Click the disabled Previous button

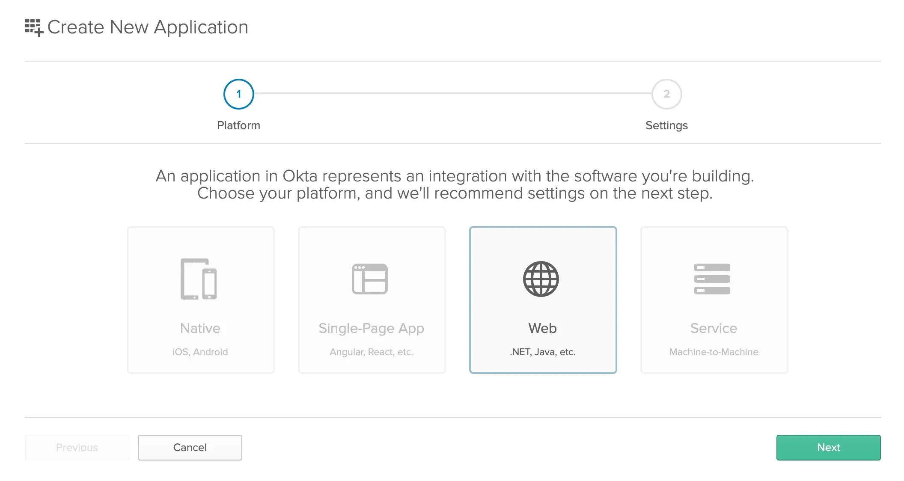coord(77,448)
